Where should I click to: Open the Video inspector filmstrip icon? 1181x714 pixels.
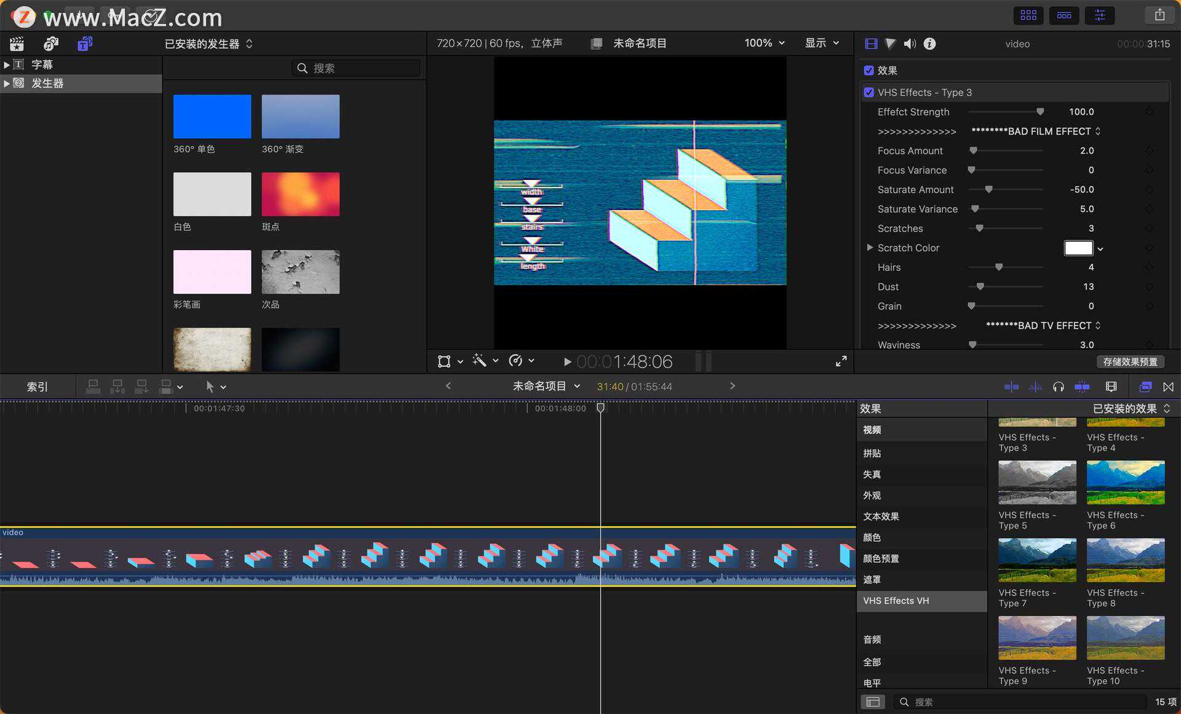click(871, 44)
